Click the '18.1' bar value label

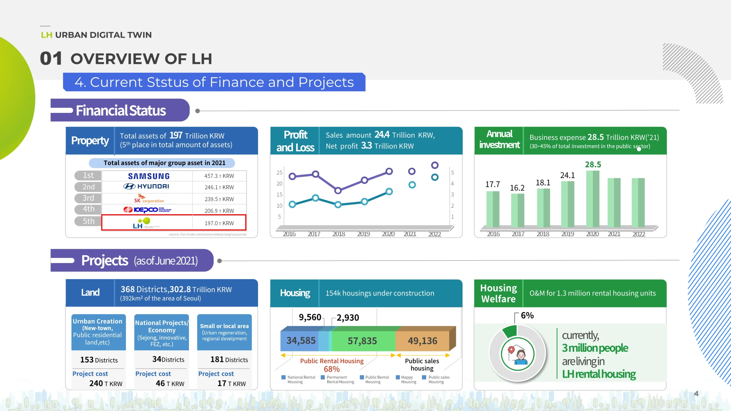(x=543, y=183)
